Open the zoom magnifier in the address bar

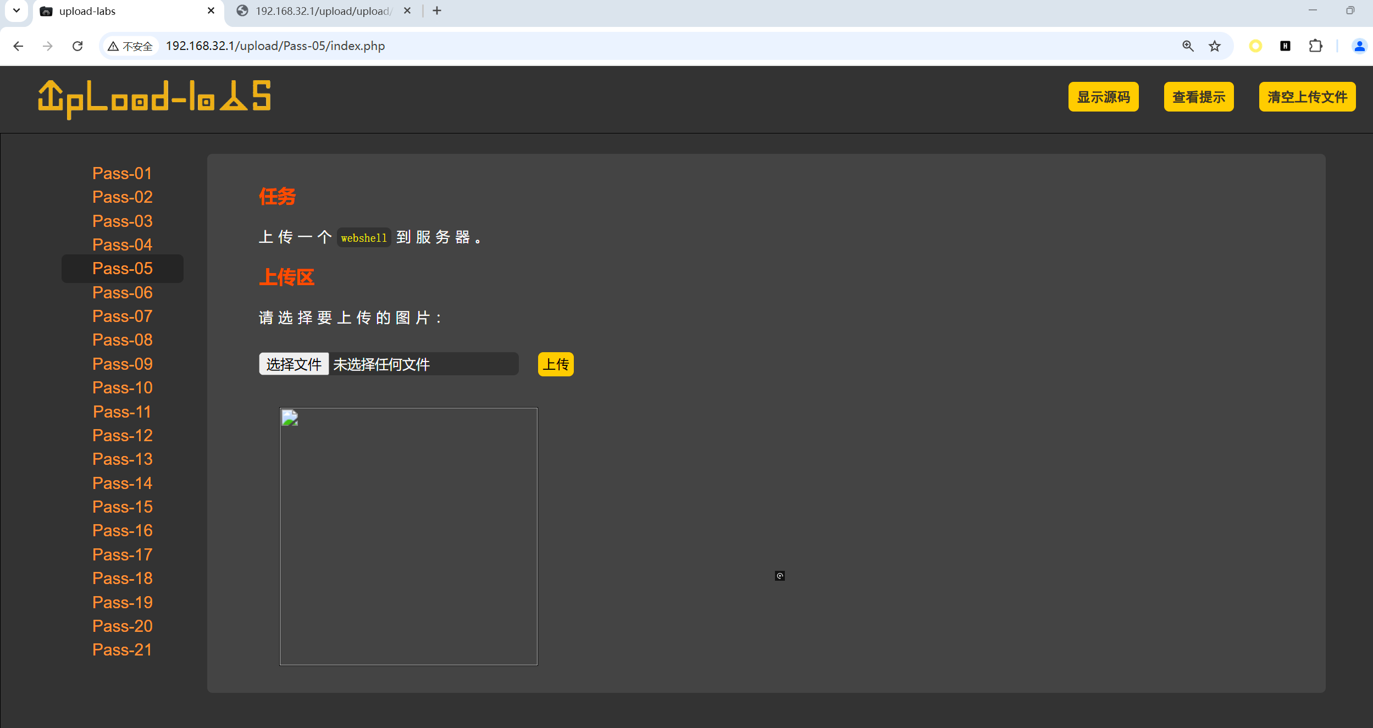pyautogui.click(x=1188, y=46)
